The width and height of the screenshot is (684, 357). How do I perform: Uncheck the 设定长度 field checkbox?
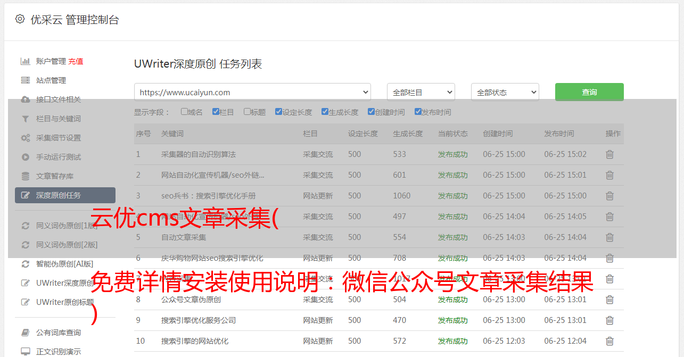coord(278,112)
